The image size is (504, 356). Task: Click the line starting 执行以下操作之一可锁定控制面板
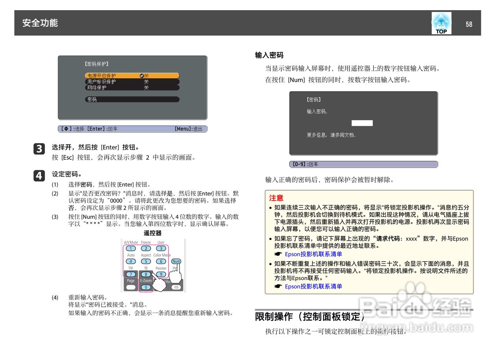click(x=336, y=331)
